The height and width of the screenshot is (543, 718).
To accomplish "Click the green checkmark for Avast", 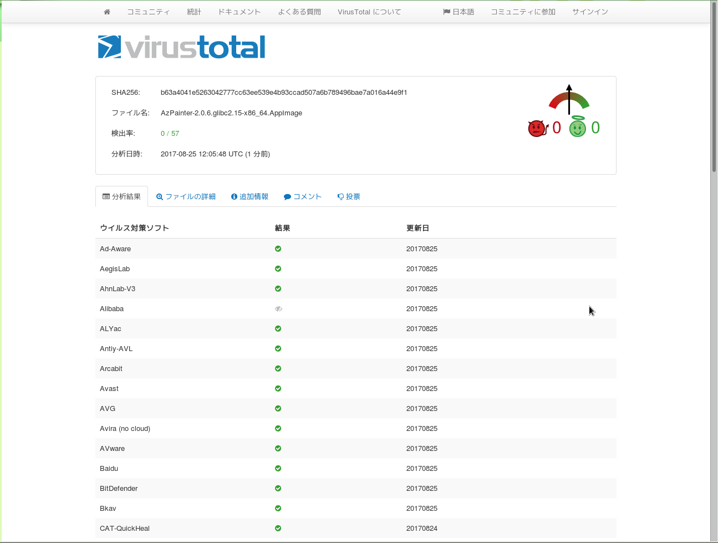I will click(278, 389).
